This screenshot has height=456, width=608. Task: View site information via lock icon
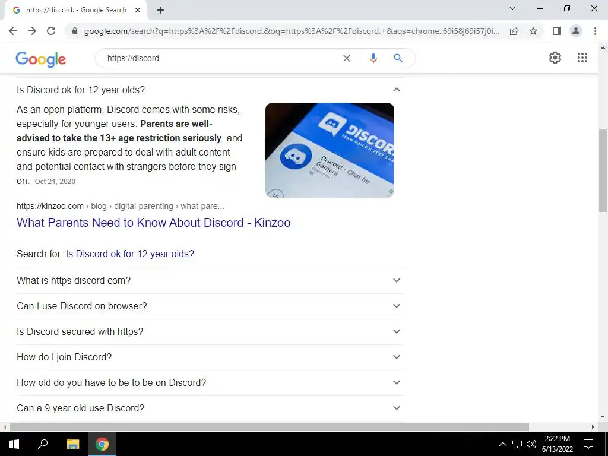pos(75,31)
